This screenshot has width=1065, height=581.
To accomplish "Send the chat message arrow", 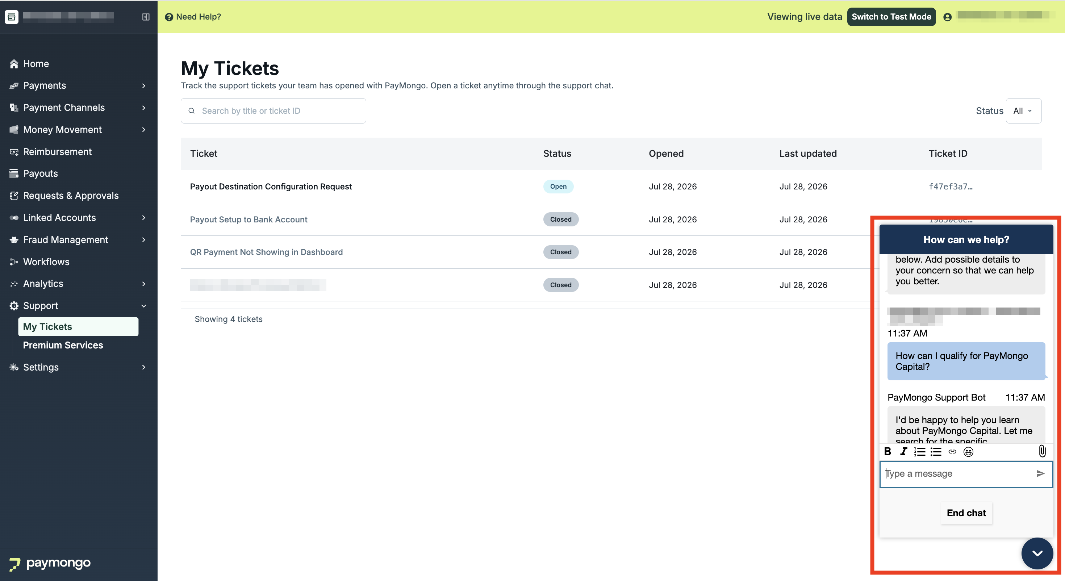I will [1041, 473].
